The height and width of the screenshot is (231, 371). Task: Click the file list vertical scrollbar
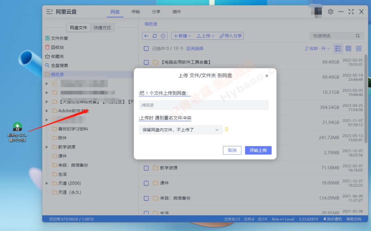pyautogui.click(x=366, y=98)
